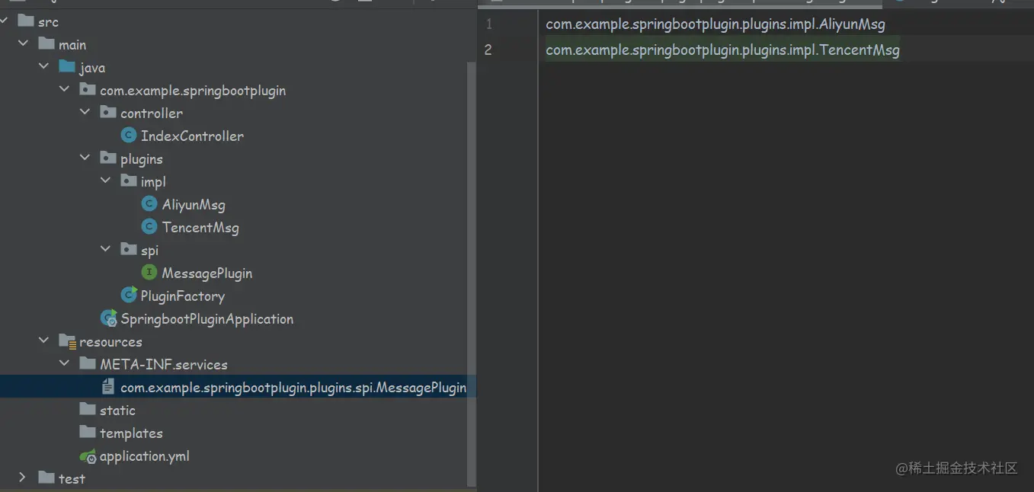The image size is (1034, 492).
Task: Collapse the plugins package
Action: pos(85,158)
